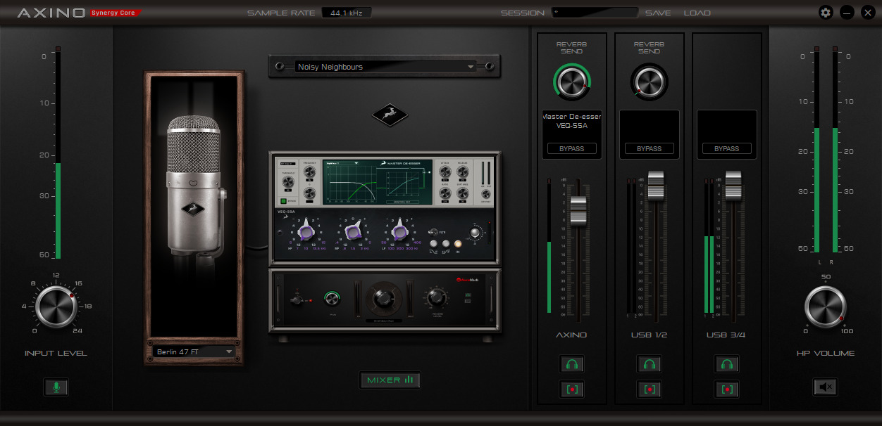882x426 pixels.
Task: Toggle the green Master De-esser enable button
Action: point(283,201)
